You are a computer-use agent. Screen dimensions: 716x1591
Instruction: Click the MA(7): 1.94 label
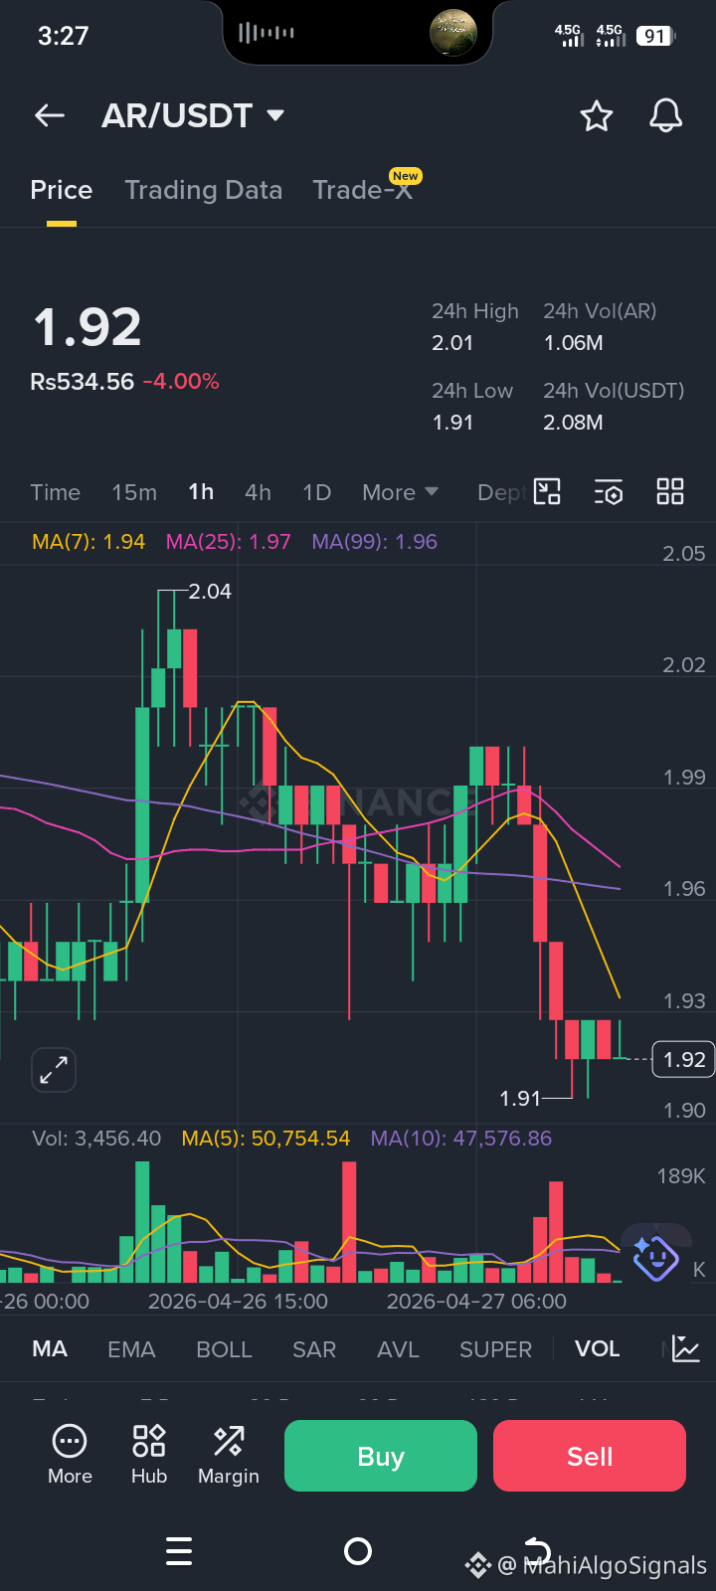(89, 542)
